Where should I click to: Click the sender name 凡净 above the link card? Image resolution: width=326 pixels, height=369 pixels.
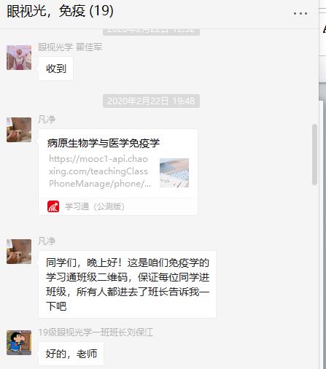(47, 120)
